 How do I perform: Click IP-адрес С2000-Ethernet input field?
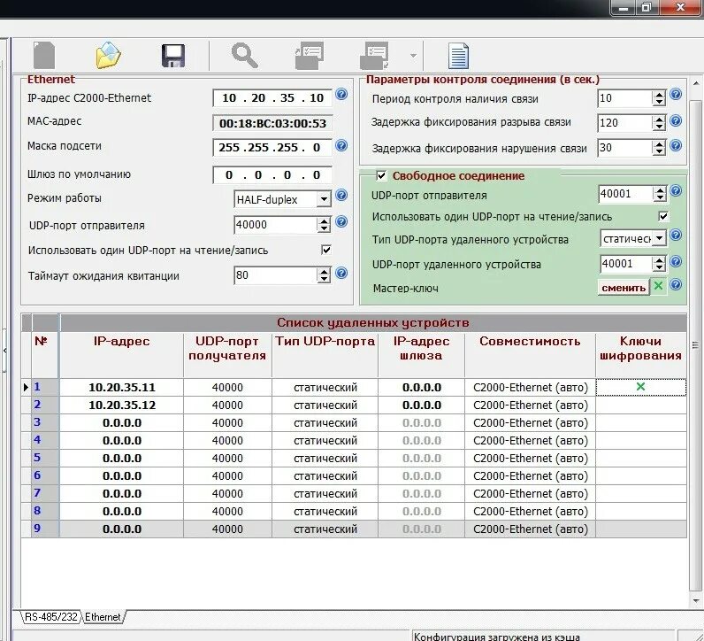[272, 98]
